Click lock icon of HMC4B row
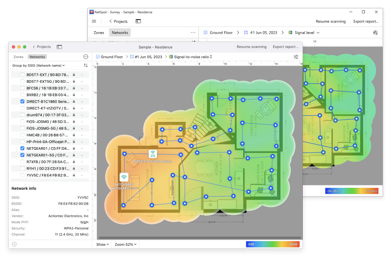The height and width of the screenshot is (257, 391). pos(74,135)
